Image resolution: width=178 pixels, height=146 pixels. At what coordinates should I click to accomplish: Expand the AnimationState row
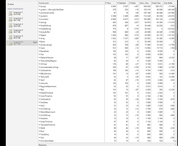(x=39, y=141)
